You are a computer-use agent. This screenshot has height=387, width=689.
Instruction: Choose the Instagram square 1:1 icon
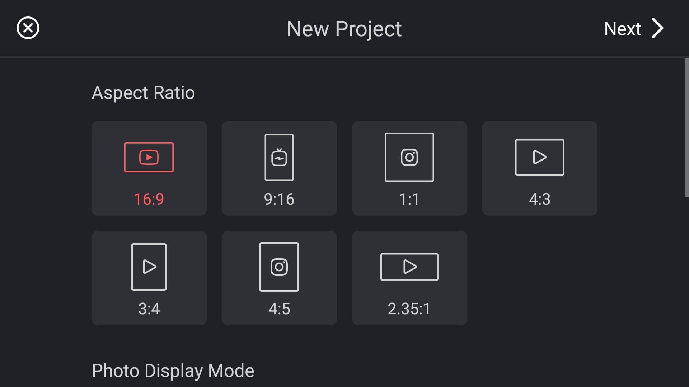[x=409, y=157]
